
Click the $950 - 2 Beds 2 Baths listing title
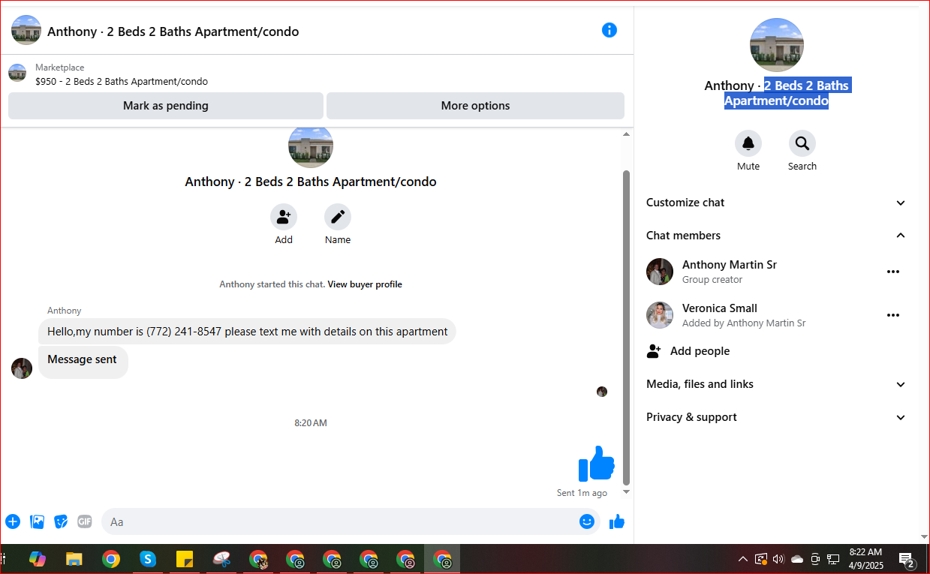(122, 81)
